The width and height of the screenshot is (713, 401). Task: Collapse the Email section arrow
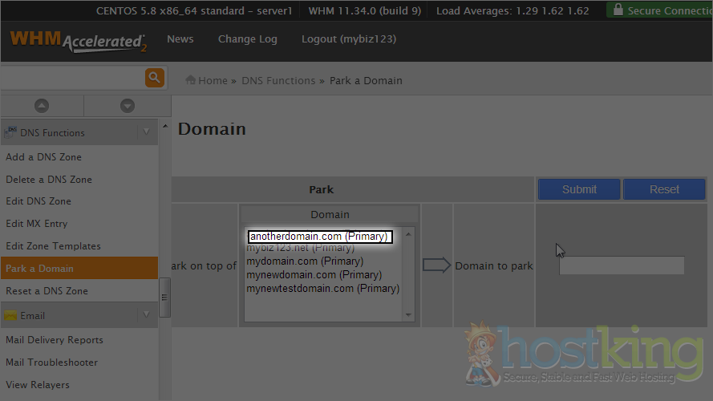[x=146, y=315]
